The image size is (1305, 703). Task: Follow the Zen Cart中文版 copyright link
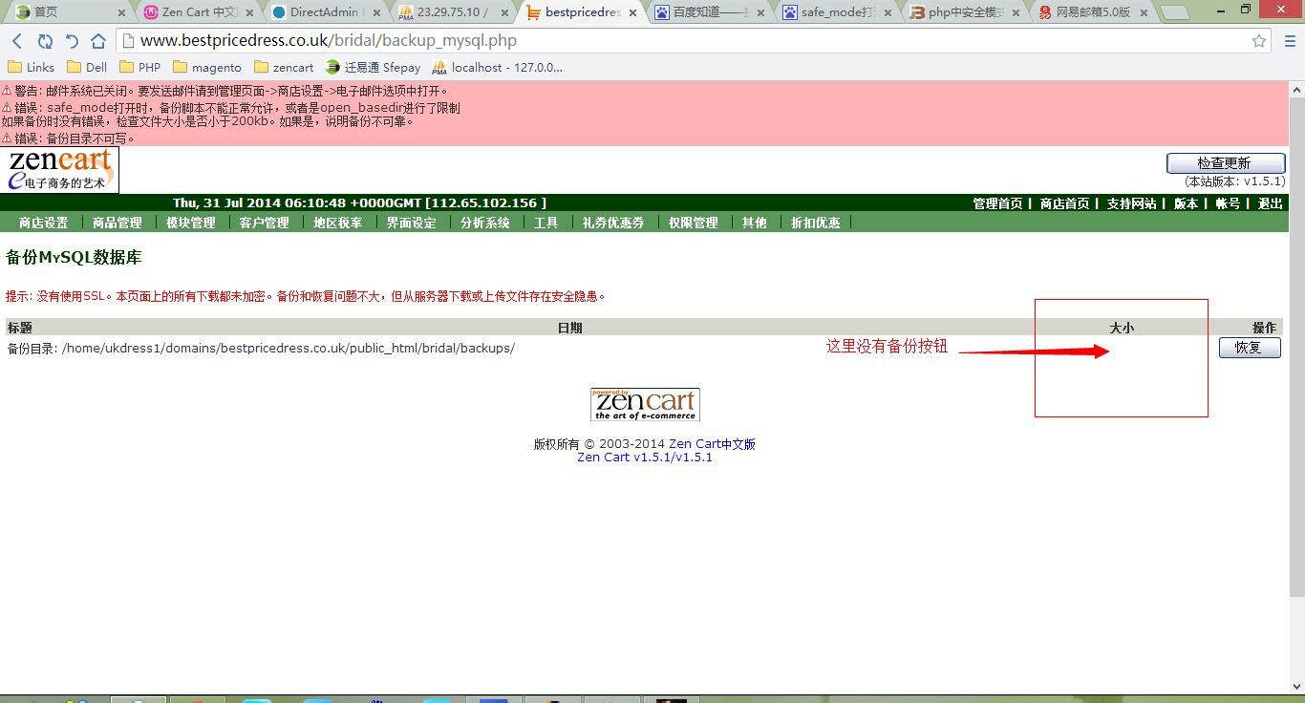(x=713, y=443)
